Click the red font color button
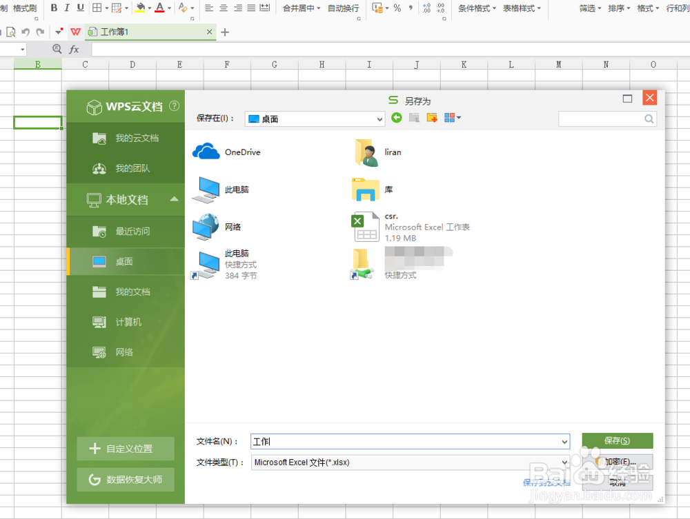This screenshot has width=690, height=519. pos(160,8)
